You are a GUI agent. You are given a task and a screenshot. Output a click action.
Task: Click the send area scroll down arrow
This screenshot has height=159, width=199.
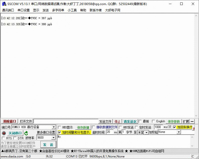[192, 146]
